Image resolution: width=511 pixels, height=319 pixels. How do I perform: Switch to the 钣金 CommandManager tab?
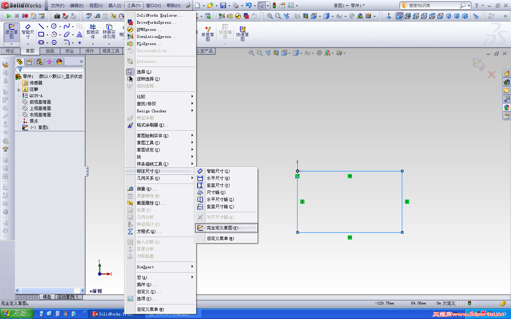point(70,51)
